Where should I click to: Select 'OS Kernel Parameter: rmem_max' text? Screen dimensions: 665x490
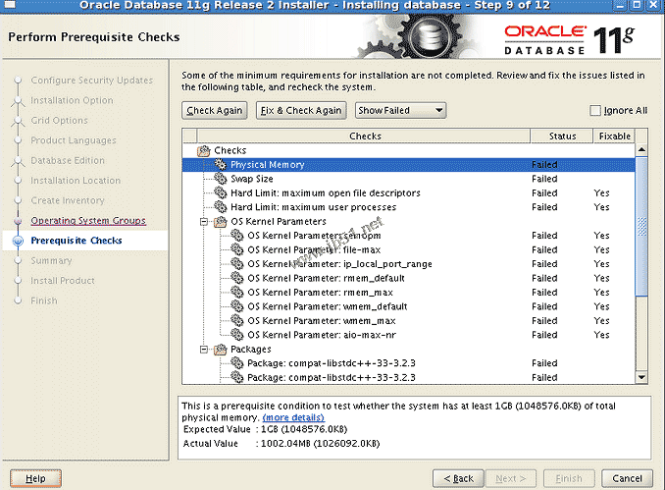point(320,293)
